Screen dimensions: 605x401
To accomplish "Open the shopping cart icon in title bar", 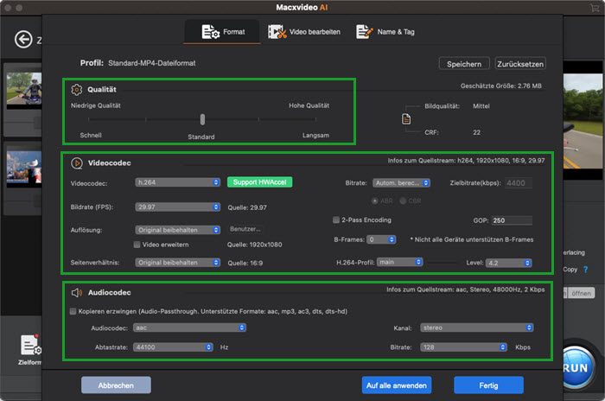I will [595, 8].
